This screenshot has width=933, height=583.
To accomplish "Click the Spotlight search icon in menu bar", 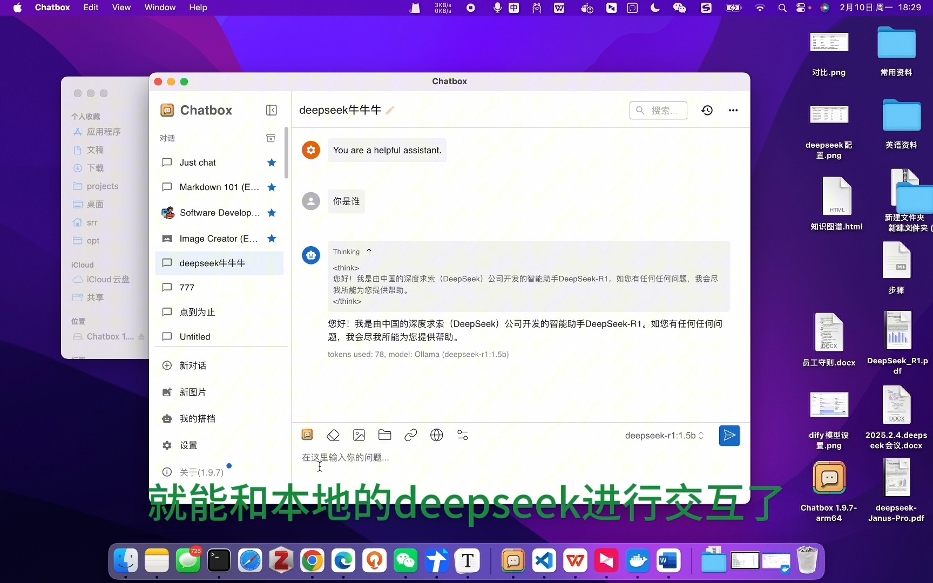I will coord(782,8).
